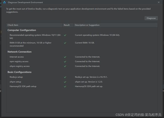Select the Basic Configurations section heading
Viewport: 164px width, 118px height.
coord(19,72)
